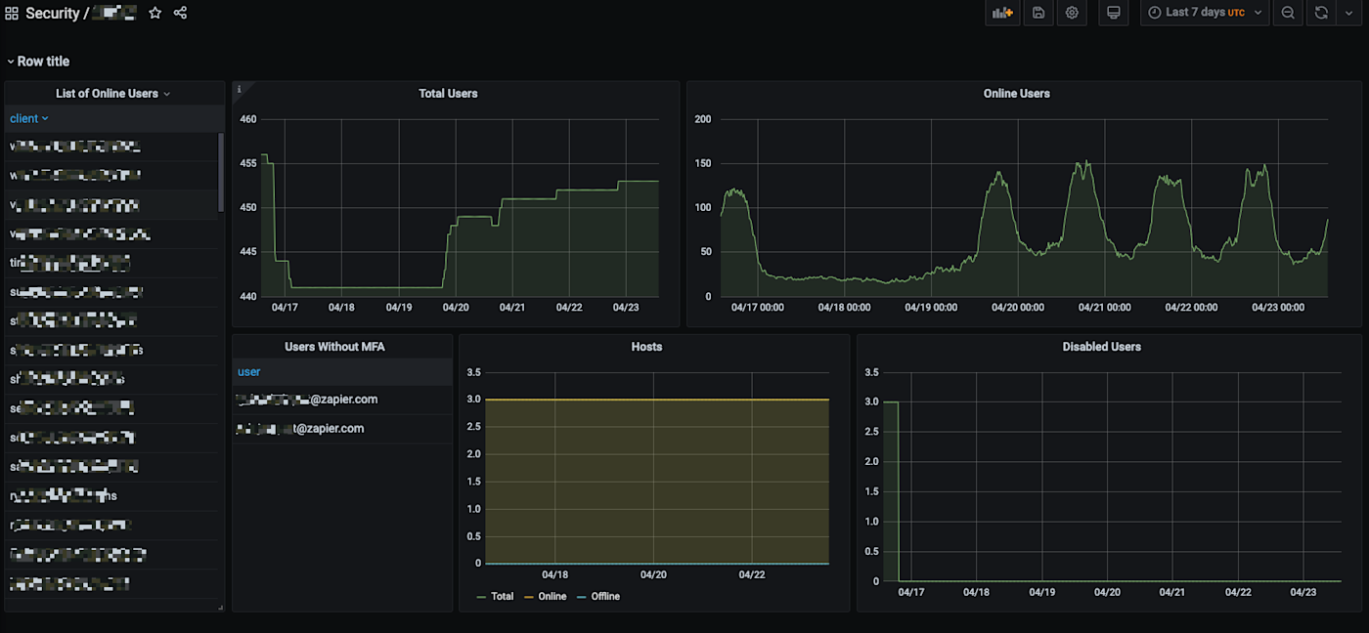This screenshot has height=633, width=1369.
Task: Cycle view mode with the monitor icon
Action: coord(1112,13)
